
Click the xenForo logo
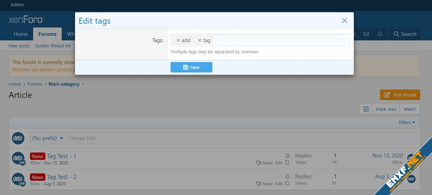click(26, 20)
